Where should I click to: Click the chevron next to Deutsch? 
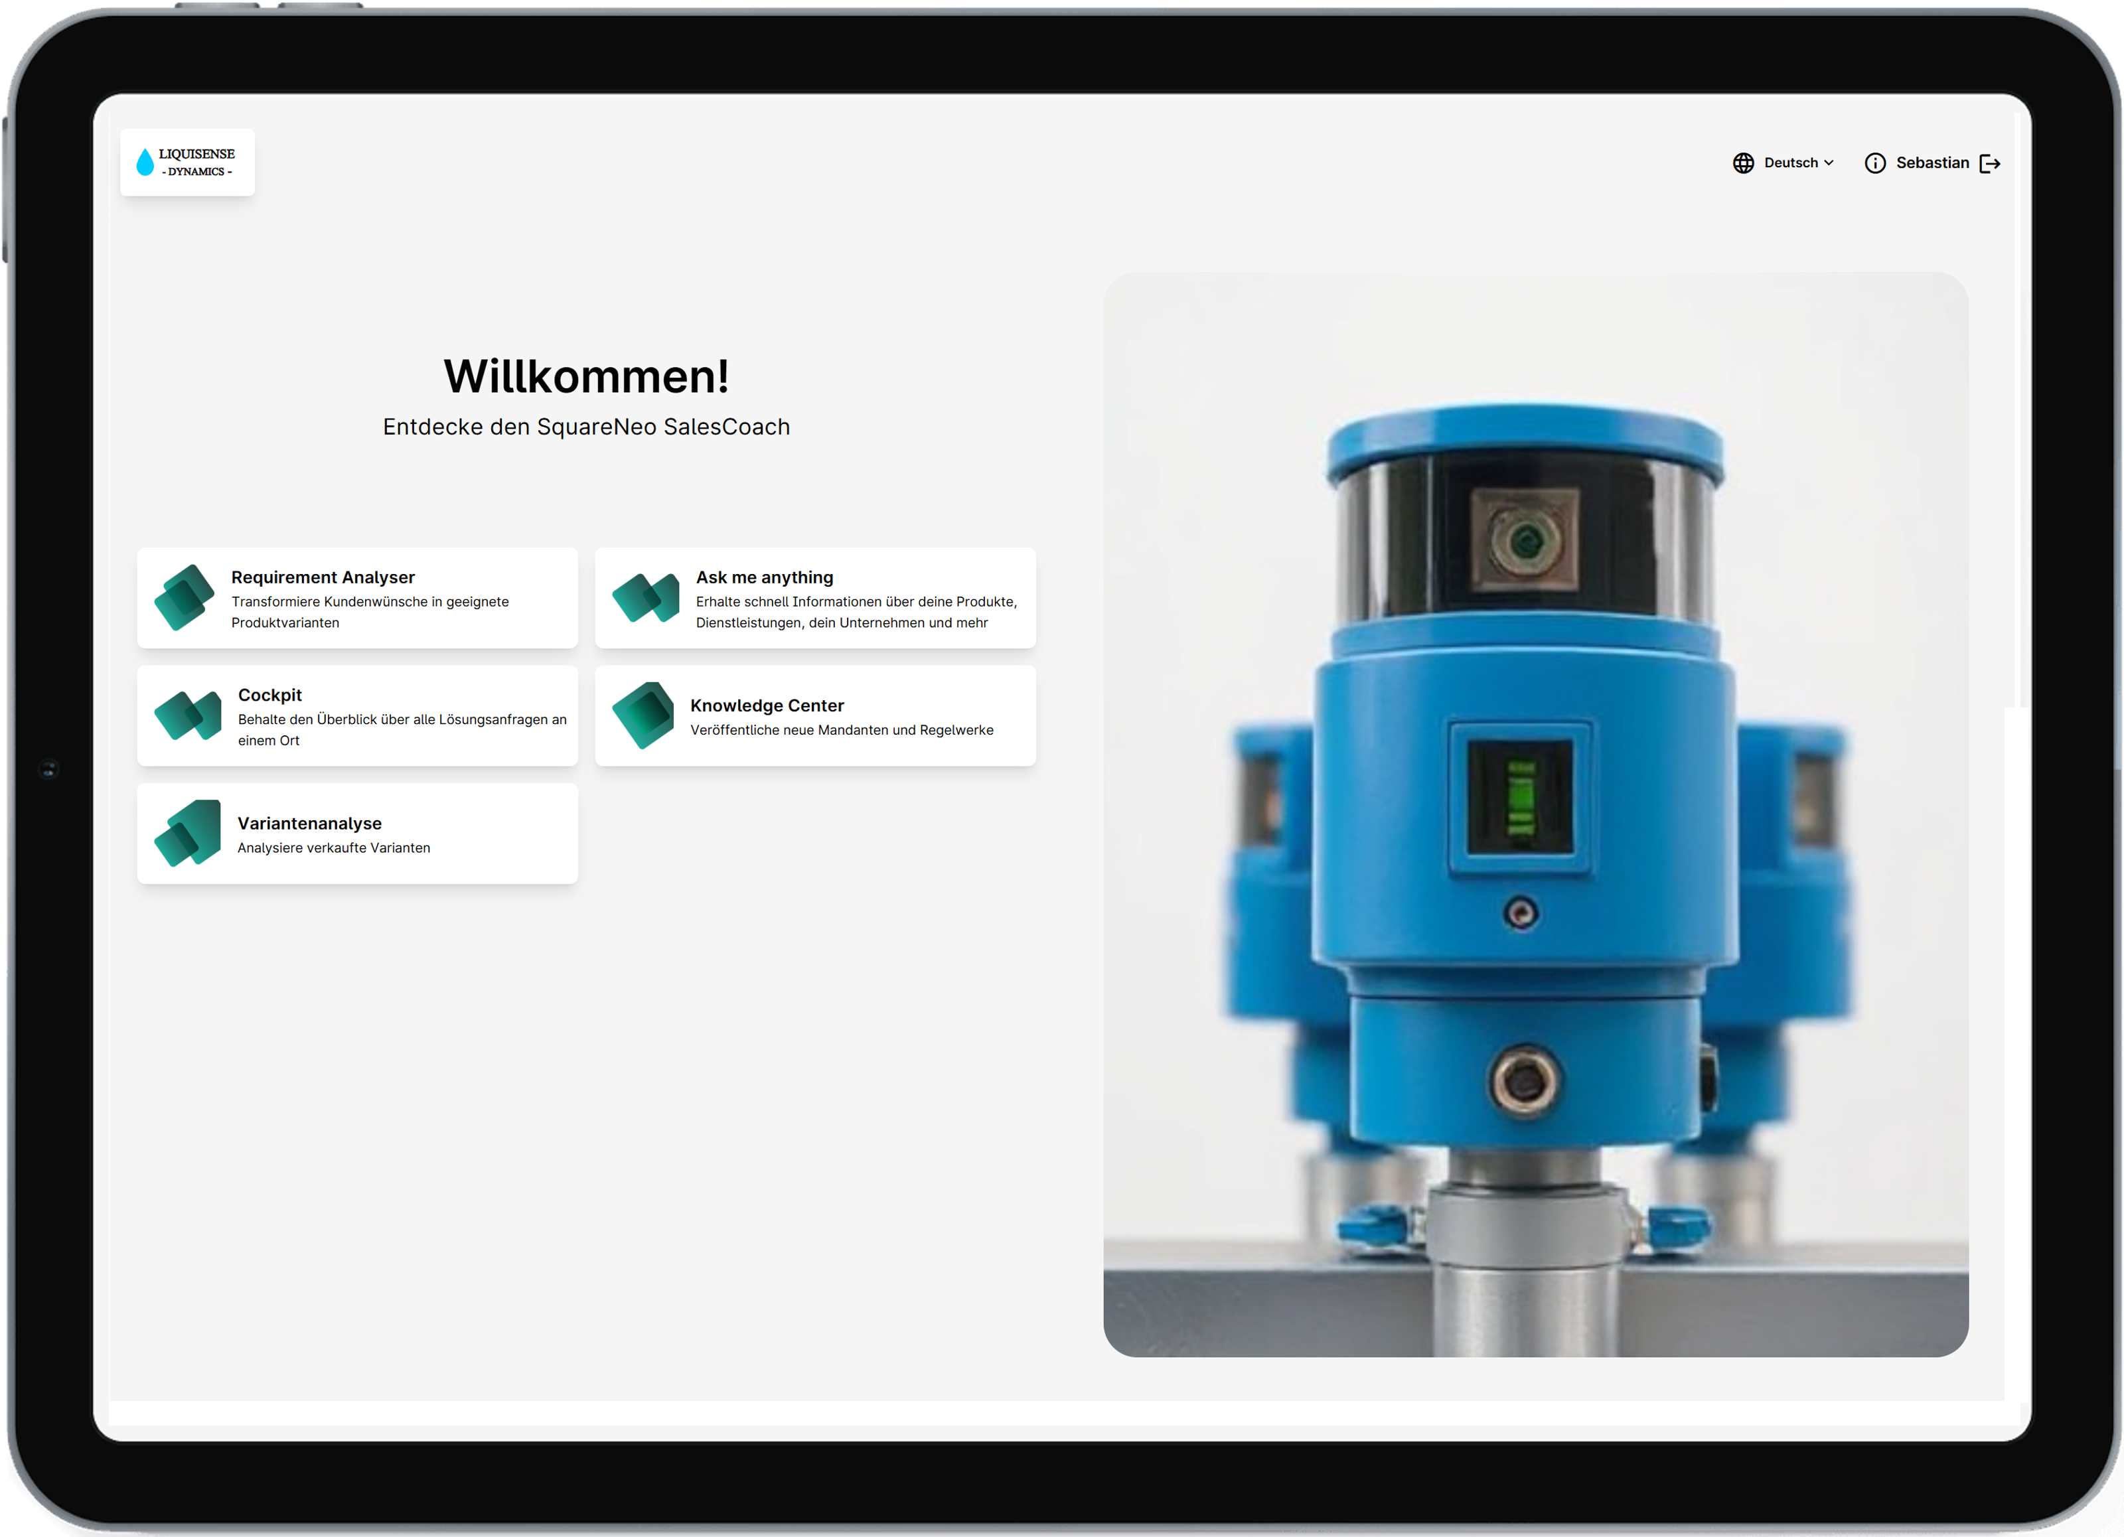point(1829,163)
